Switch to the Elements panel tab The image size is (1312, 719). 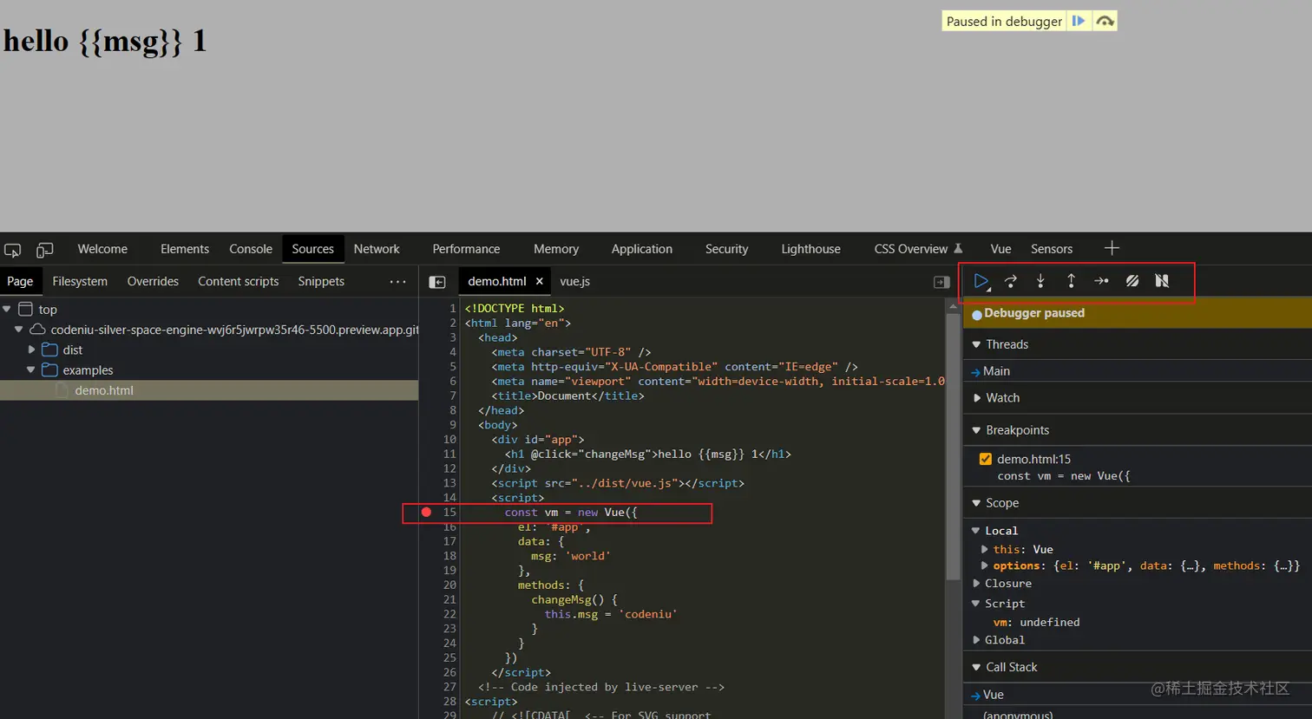pyautogui.click(x=185, y=249)
